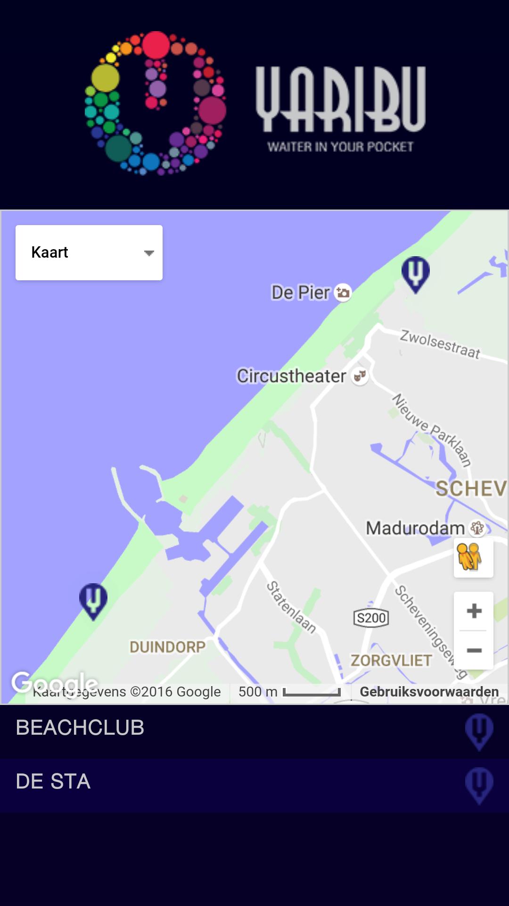
Task: Click the Kaart dropdown arrow
Action: click(x=149, y=253)
